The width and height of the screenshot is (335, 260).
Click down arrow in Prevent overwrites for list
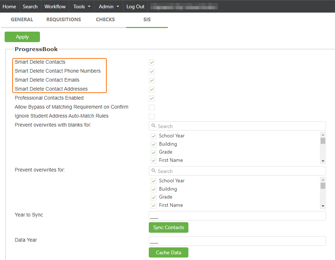[323, 206]
